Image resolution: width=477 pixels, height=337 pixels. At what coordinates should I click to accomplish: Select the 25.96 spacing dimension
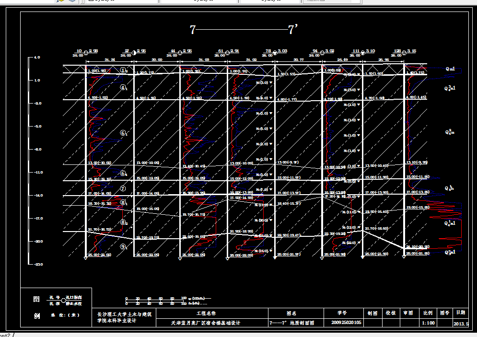[x=384, y=59]
